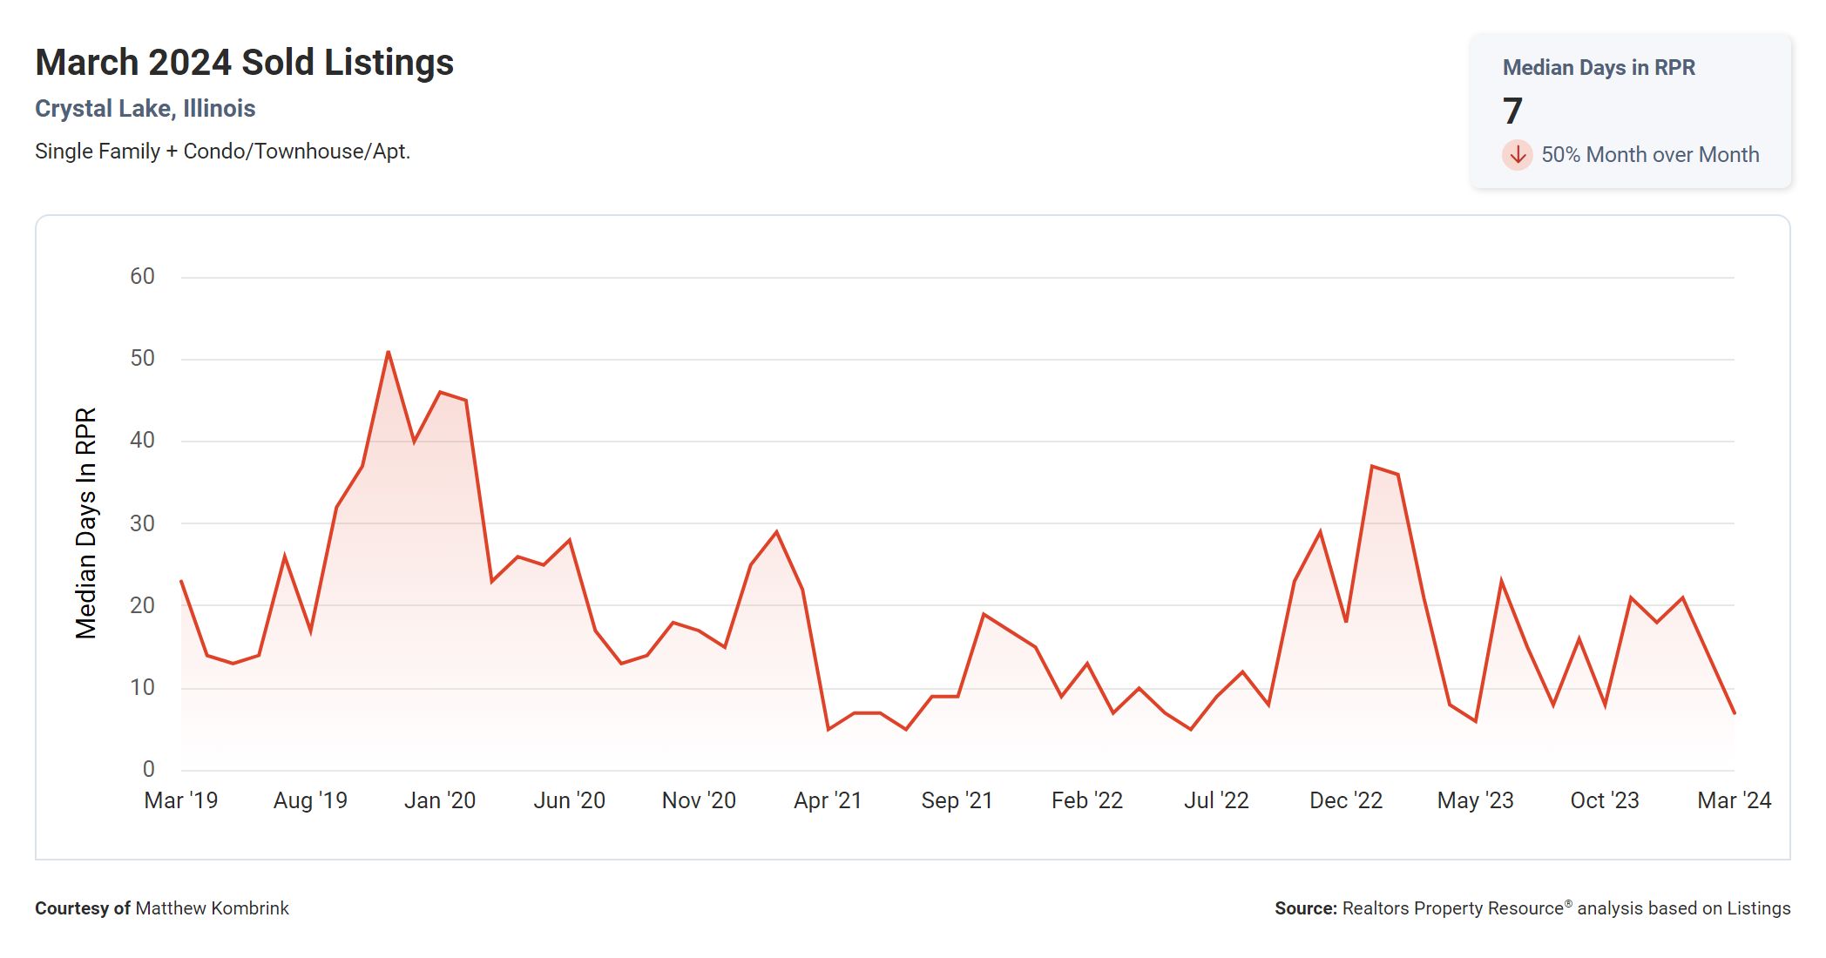
Task: Click the Realtors Property Resource source text
Action: tap(1453, 908)
